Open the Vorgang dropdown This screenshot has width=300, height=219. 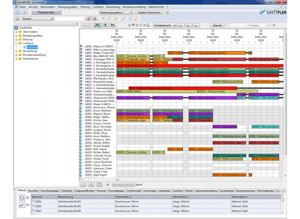pos(258,25)
